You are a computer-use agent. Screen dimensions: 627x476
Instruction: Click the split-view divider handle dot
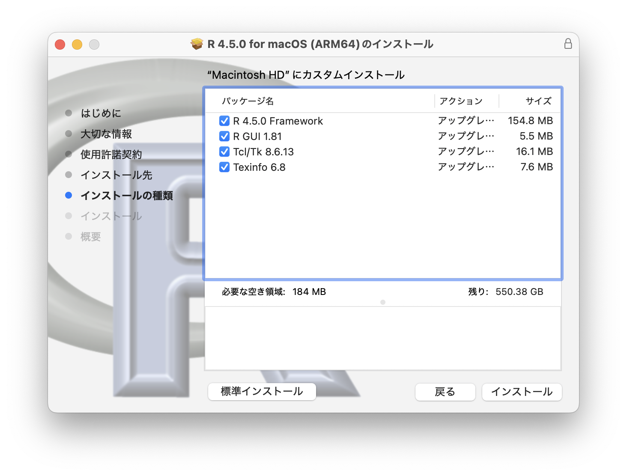[383, 302]
